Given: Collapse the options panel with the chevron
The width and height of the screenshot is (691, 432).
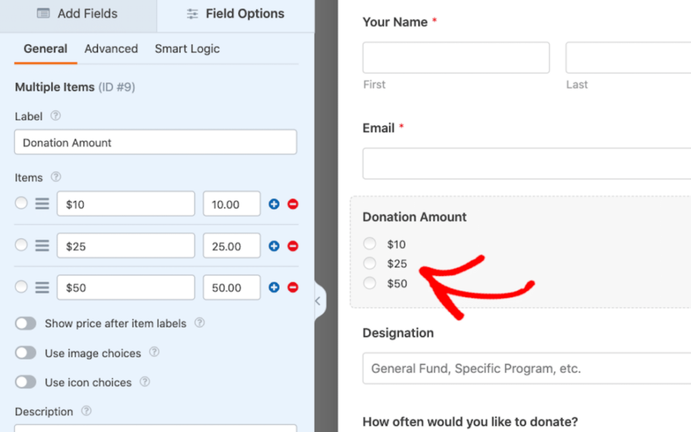Looking at the screenshot, I should [318, 301].
